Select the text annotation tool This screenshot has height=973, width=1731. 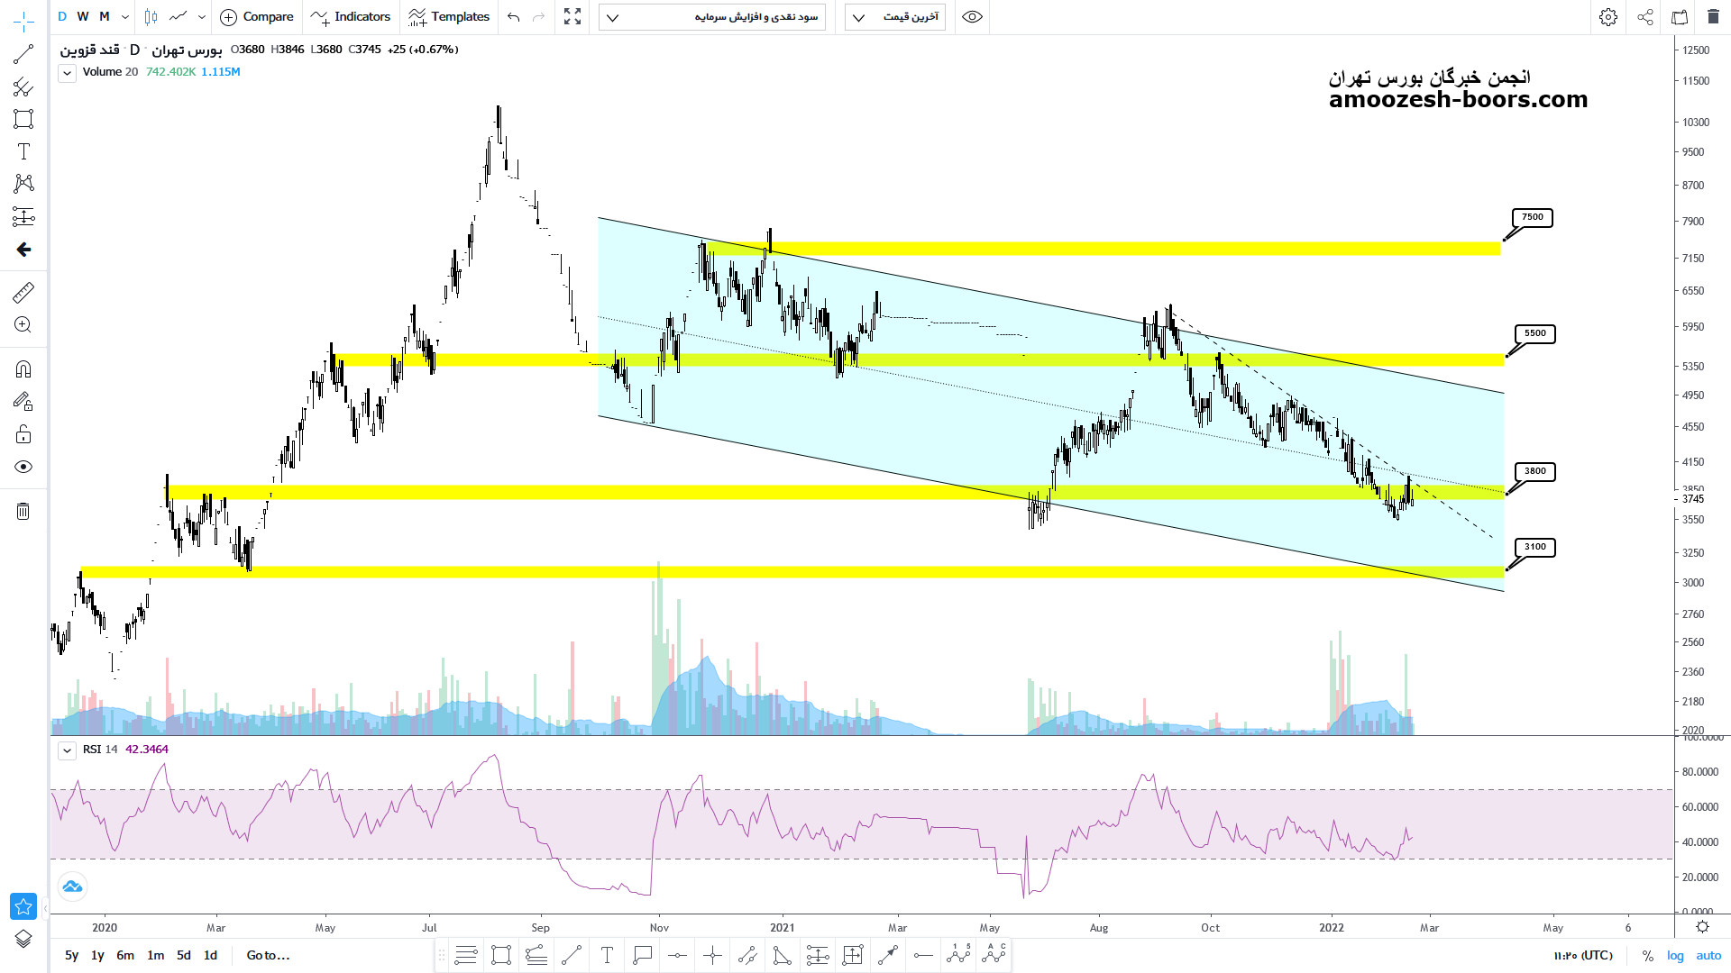click(23, 151)
